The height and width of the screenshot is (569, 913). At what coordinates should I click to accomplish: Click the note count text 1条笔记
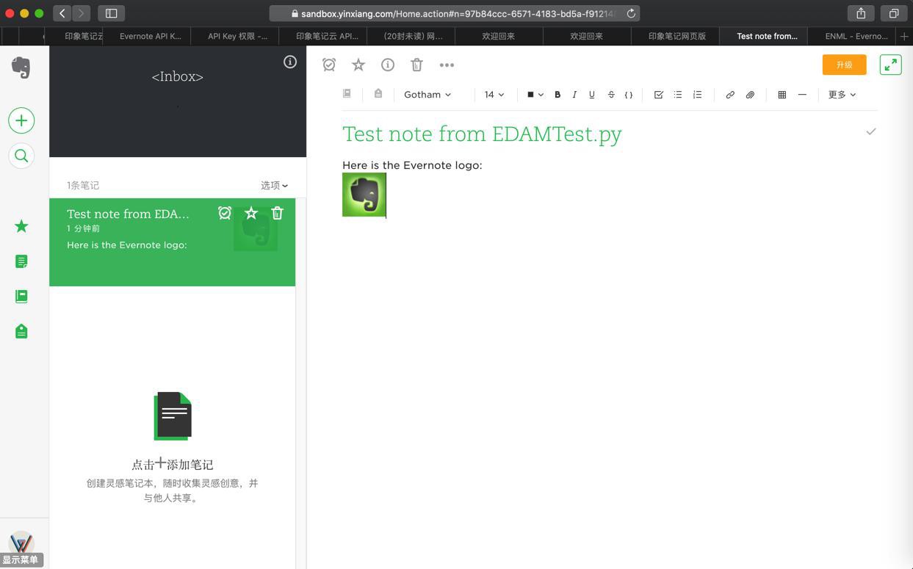[x=83, y=186]
